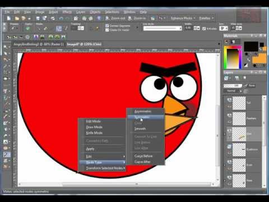Open the Selections menu
The height and width of the screenshot is (202, 269).
[112, 12]
